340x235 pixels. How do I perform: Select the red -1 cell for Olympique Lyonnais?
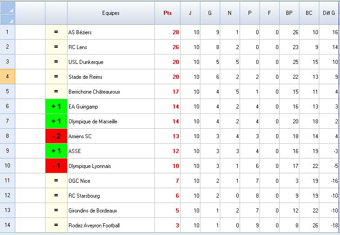click(x=56, y=166)
